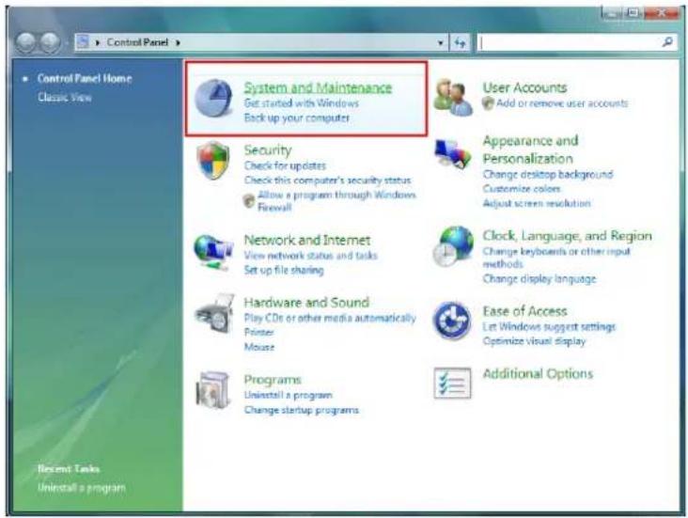Open the Network and Internet heading
Screen dimensions: 688x518
307,240
